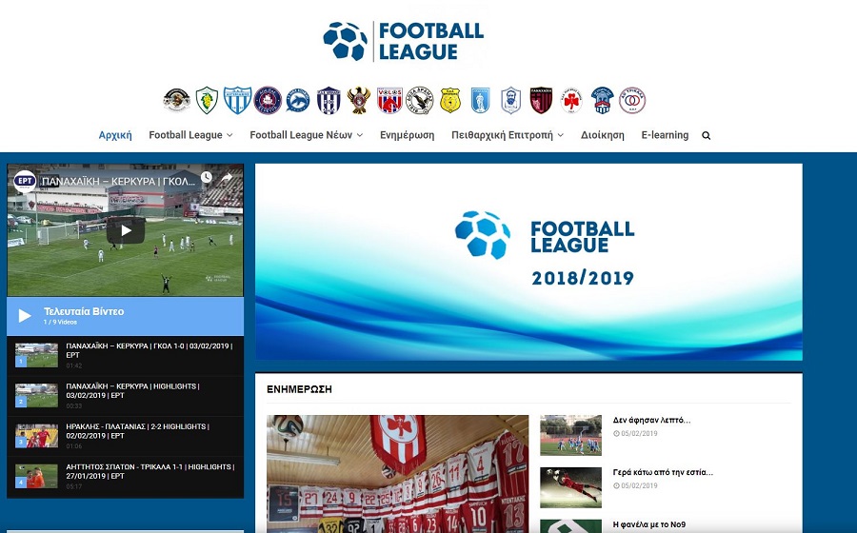The width and height of the screenshot is (857, 533).
Task: Open the navy and white striped shield crest
Action: [329, 101]
